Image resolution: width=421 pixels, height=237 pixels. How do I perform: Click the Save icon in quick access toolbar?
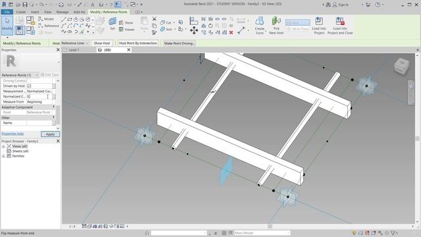(25, 5)
